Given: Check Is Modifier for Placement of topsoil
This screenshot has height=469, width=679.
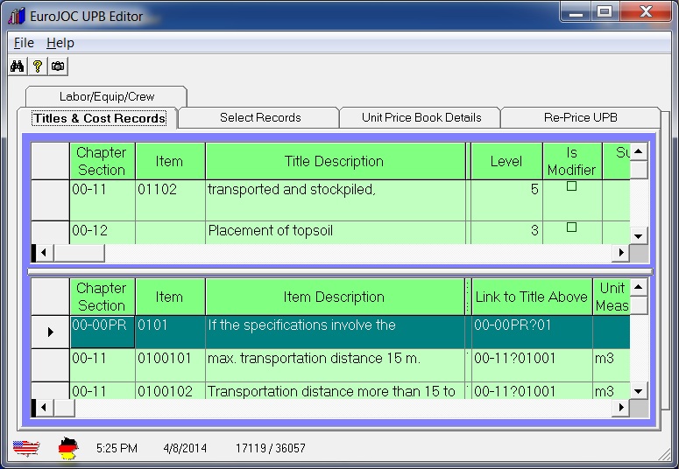Looking at the screenshot, I should click(571, 227).
